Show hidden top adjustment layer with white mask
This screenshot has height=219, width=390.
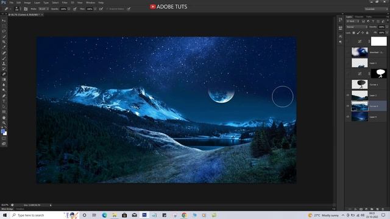(x=348, y=41)
